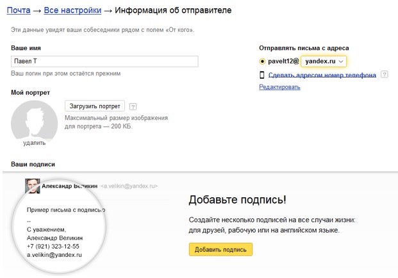
Task: Click sample phone +7 (921) 323-12-55
Action: tap(53, 247)
